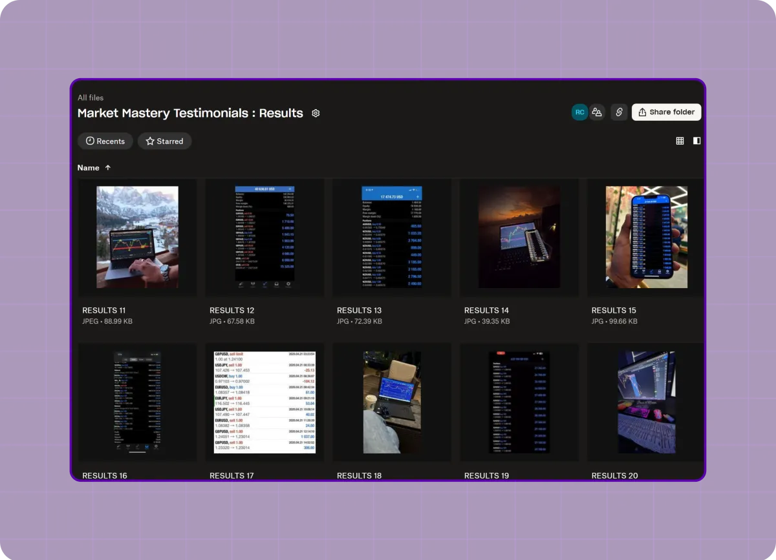Reverse sort order with Name arrow

point(108,167)
